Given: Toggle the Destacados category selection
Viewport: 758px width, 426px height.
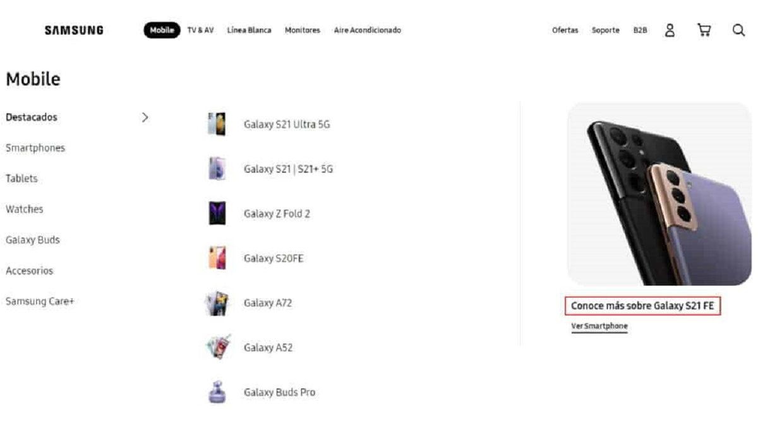Looking at the screenshot, I should (x=32, y=117).
